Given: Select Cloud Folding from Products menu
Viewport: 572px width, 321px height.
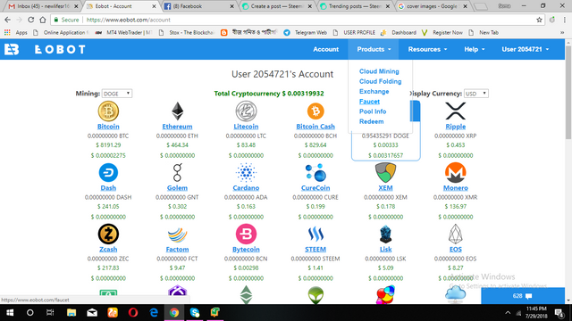Looking at the screenshot, I should click(380, 81).
